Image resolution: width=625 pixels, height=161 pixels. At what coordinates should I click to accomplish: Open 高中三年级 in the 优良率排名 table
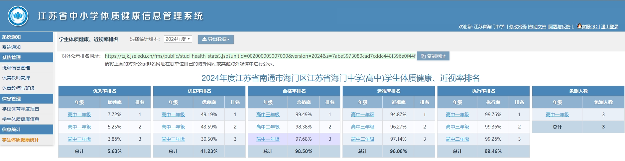click(173, 139)
